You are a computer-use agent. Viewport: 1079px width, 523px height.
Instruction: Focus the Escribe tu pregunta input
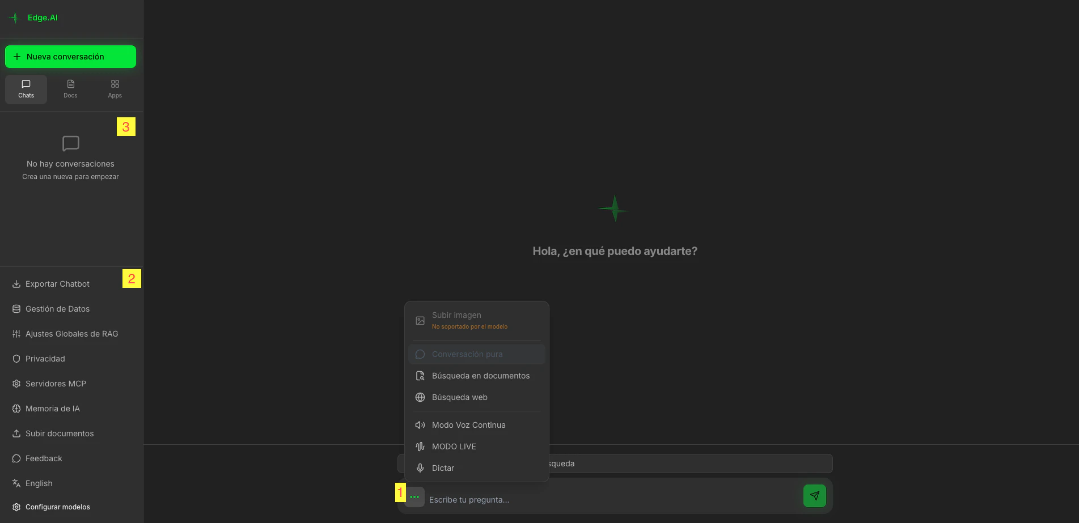612,499
